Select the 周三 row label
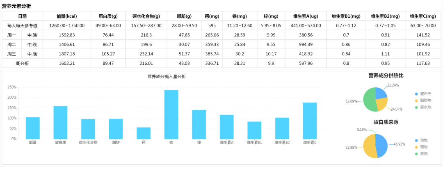This screenshot has width=443, height=173. point(11,54)
